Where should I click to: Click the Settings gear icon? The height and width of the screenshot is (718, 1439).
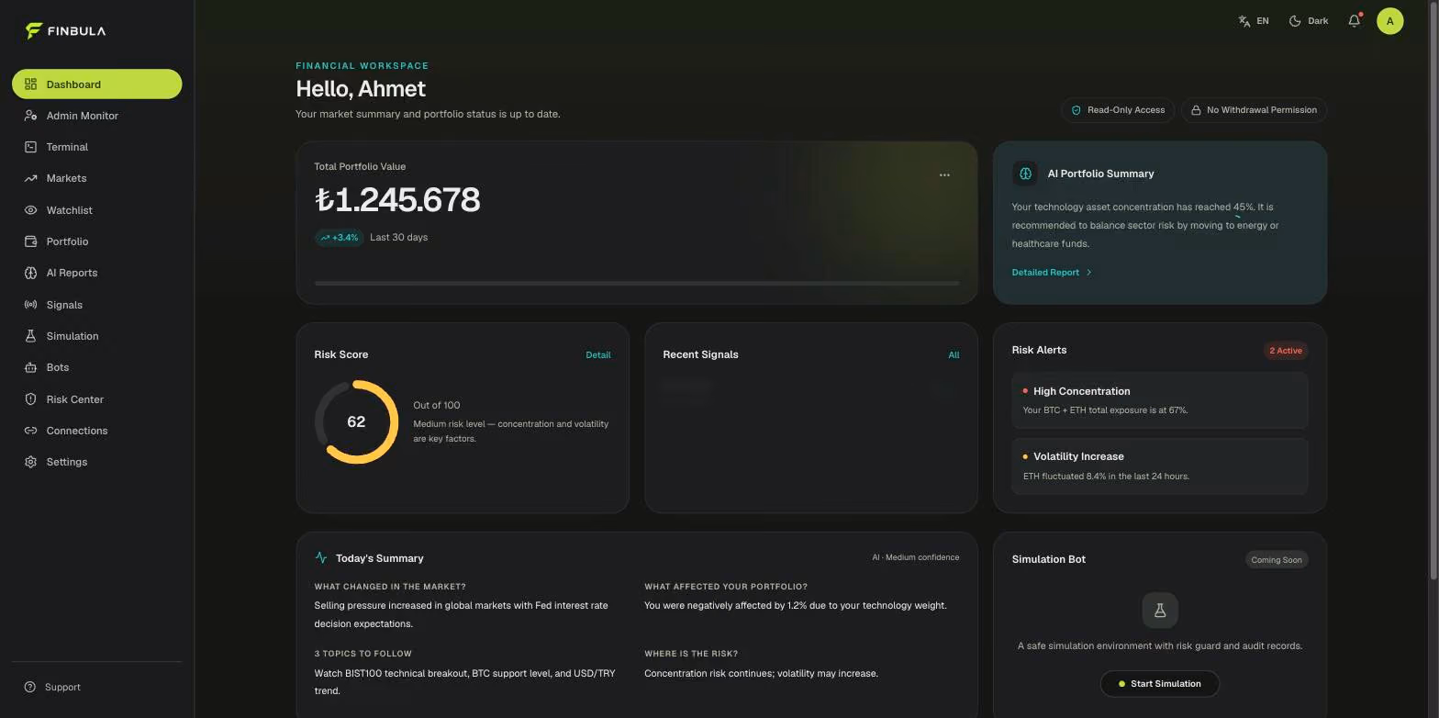point(30,462)
